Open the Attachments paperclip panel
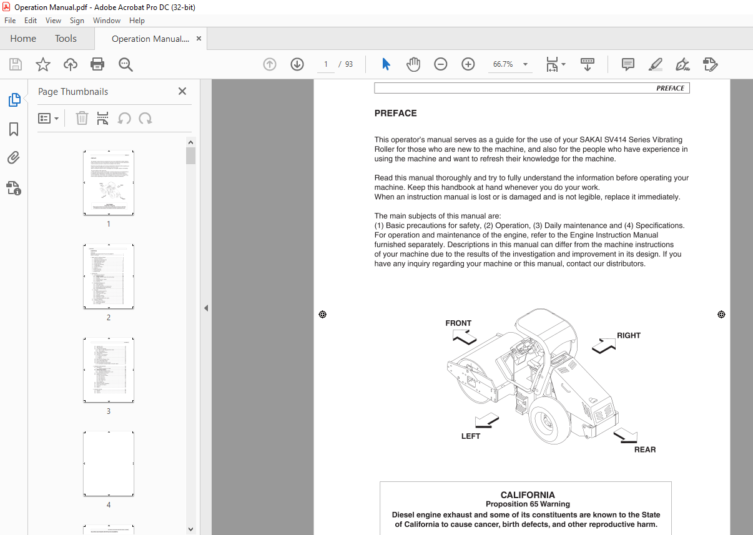Viewport: 753px width, 535px height. (x=14, y=159)
